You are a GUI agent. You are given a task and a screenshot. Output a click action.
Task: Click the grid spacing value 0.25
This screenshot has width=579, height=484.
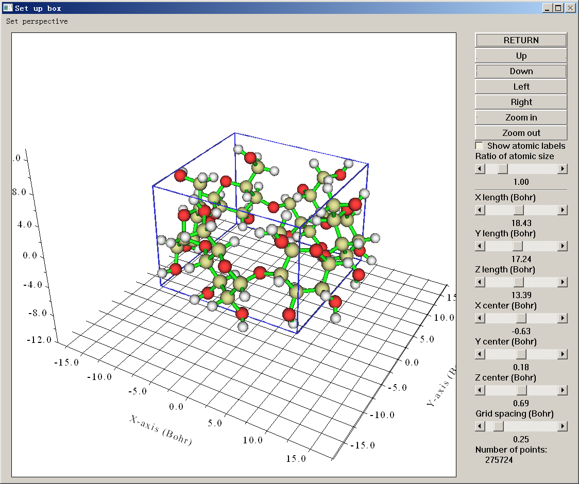pos(521,439)
